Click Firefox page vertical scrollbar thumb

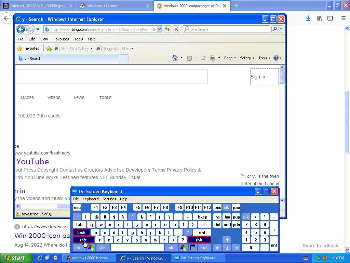tap(347, 122)
